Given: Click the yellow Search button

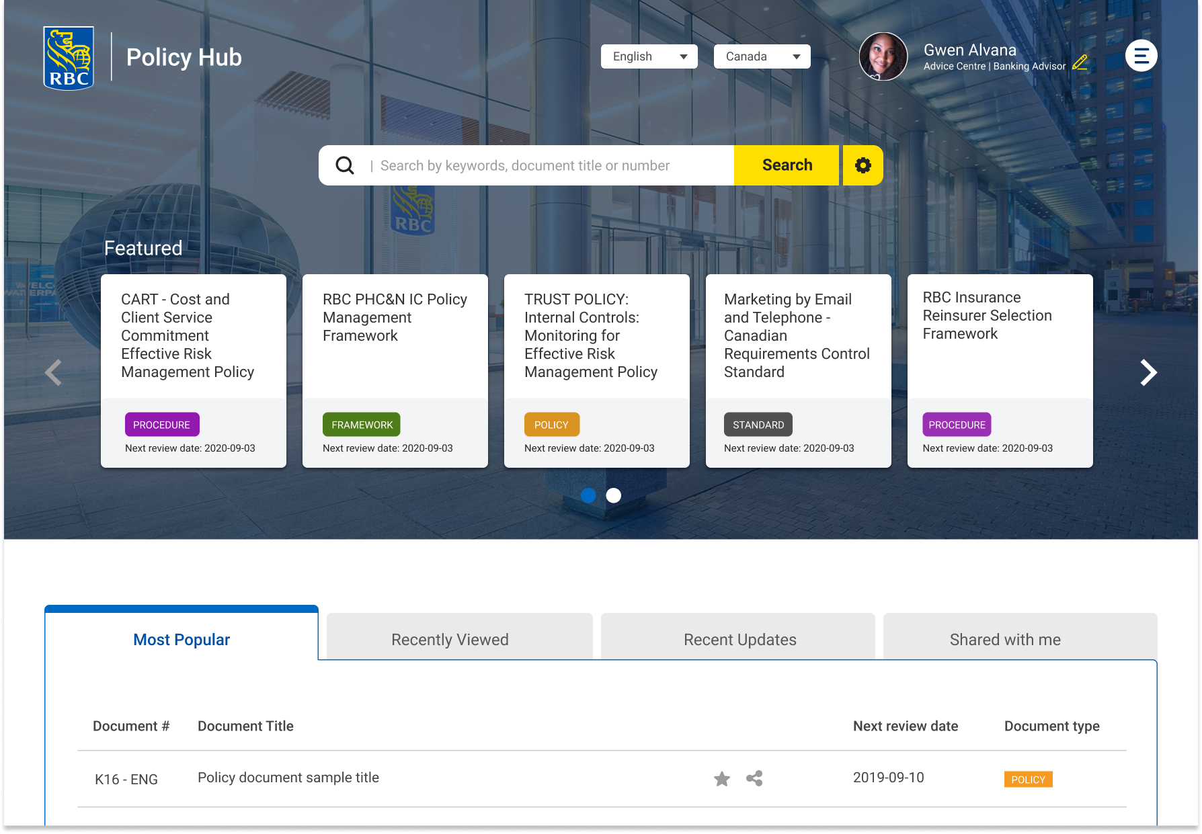Looking at the screenshot, I should tap(786, 165).
